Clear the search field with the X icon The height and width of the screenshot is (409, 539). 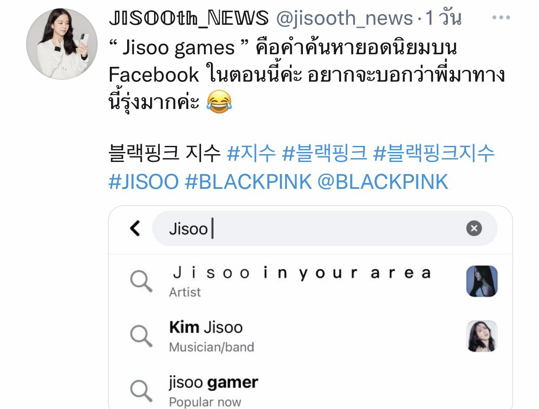pos(474,228)
